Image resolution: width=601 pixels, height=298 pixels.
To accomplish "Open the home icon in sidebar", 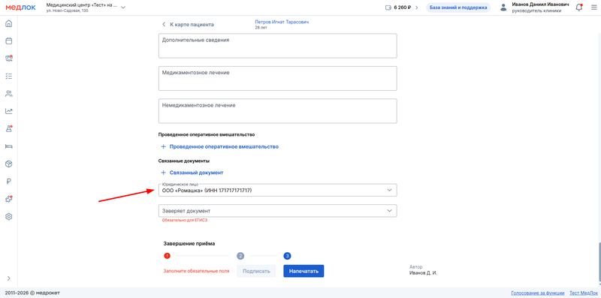I will point(8,24).
